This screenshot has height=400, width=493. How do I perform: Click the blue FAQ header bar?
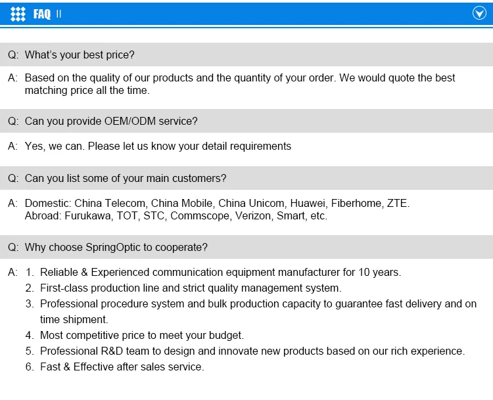[x=246, y=14]
